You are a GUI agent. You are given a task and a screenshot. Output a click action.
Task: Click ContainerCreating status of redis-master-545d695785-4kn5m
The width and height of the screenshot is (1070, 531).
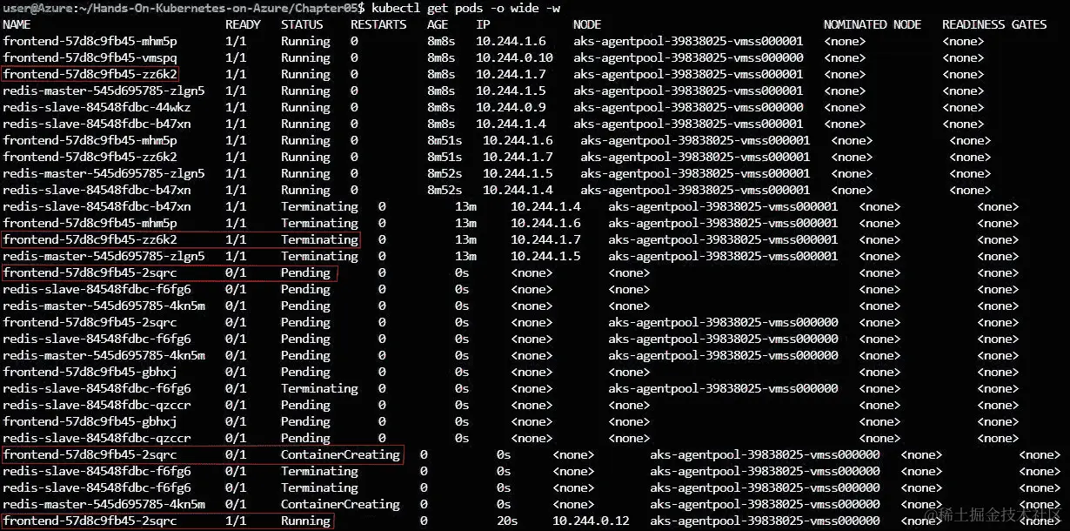coord(340,504)
